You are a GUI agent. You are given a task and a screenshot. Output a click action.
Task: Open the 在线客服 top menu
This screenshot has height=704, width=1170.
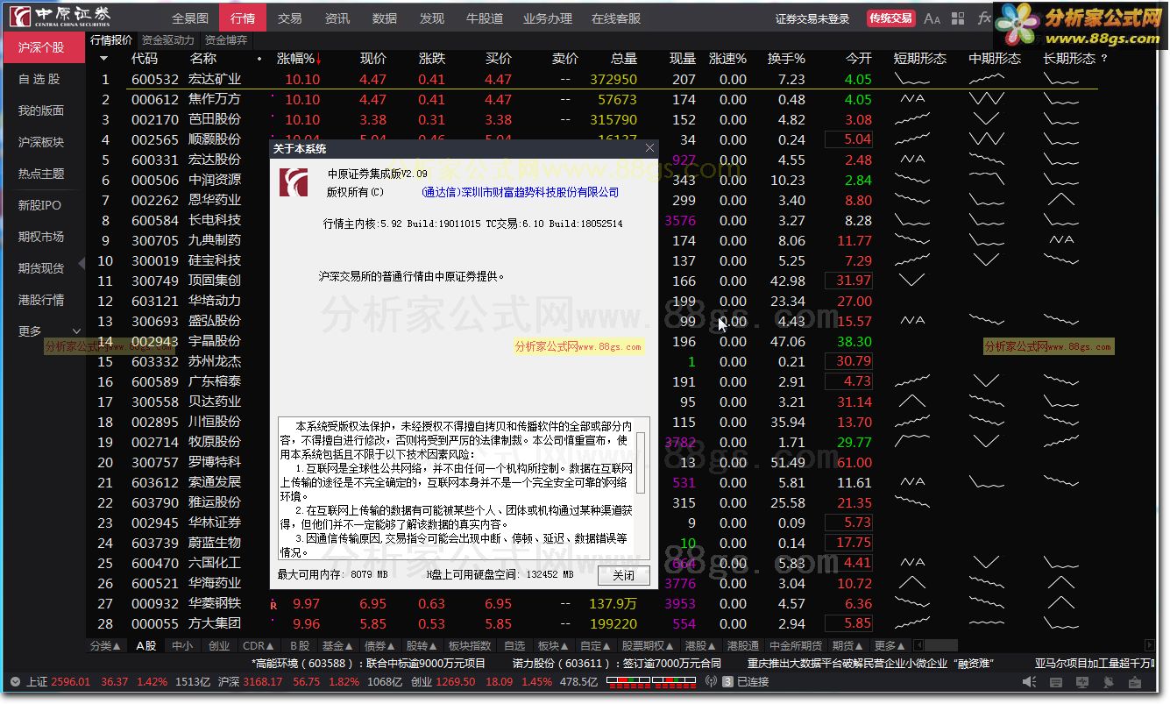coord(616,18)
